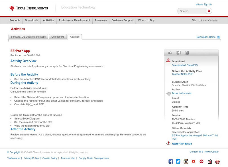Share the activity via the Twitter icon

[187, 53]
